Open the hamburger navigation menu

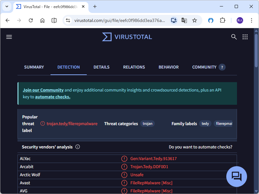[x=9, y=37]
